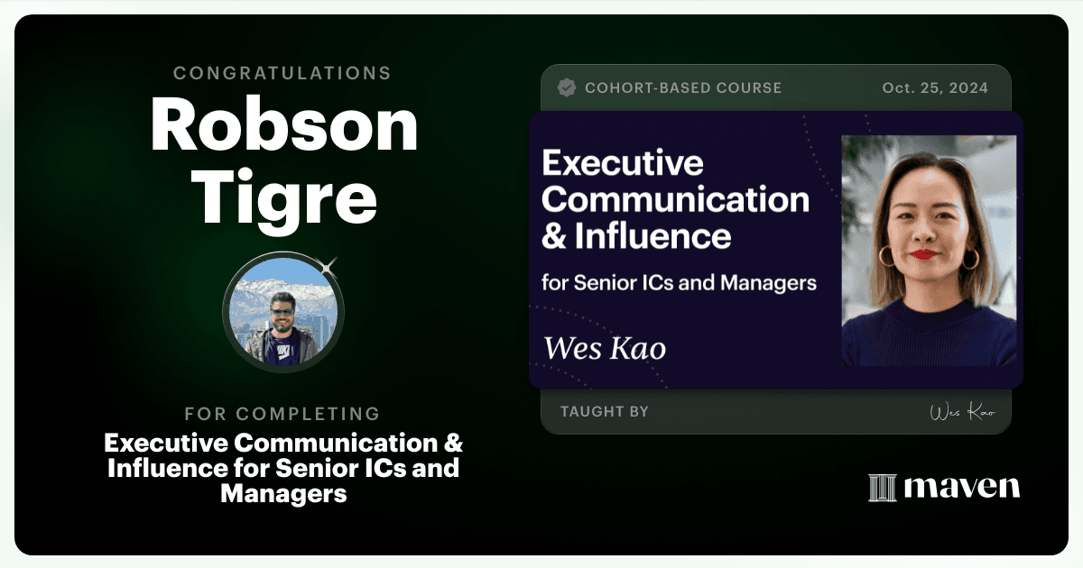Open the Executive Communication & Influence card title
Image resolution: width=1083 pixels, height=568 pixels.
(675, 200)
